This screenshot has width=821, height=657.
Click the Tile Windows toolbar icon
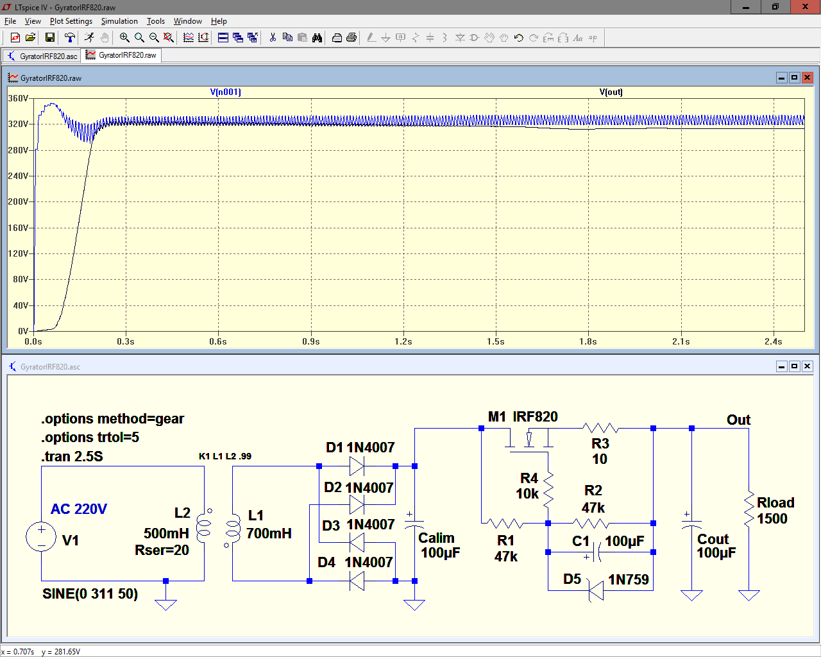[x=223, y=38]
